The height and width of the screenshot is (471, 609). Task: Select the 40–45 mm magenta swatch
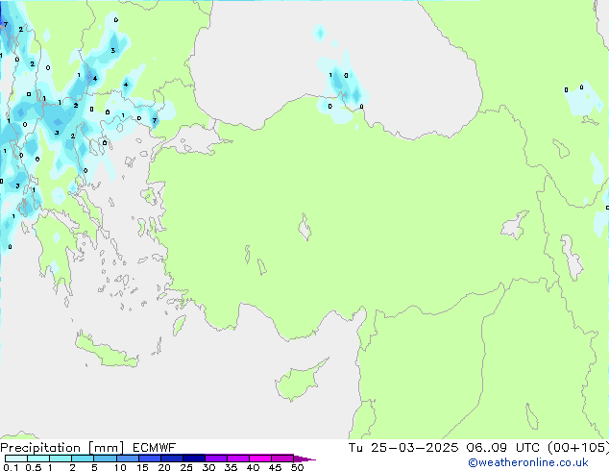pyautogui.click(x=260, y=459)
